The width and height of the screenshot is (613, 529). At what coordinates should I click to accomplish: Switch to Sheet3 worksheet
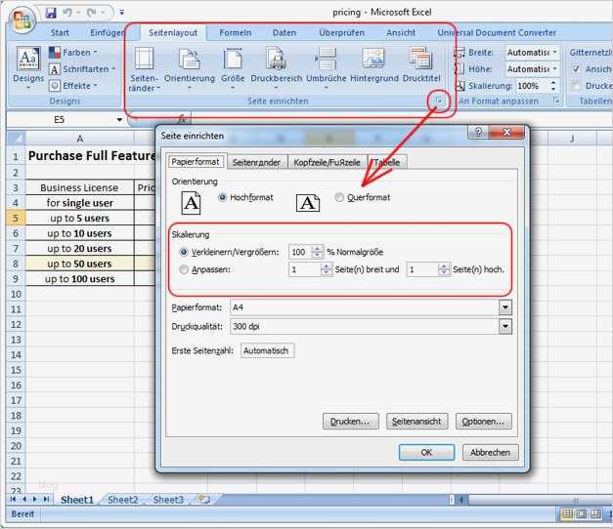tap(168, 500)
